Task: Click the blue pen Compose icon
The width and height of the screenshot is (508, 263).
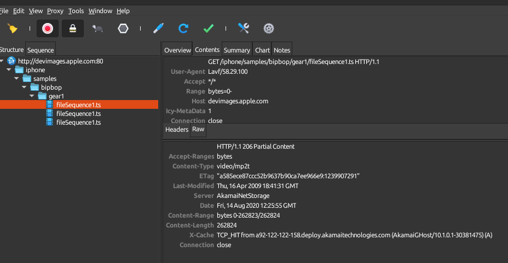Action: tap(158, 28)
